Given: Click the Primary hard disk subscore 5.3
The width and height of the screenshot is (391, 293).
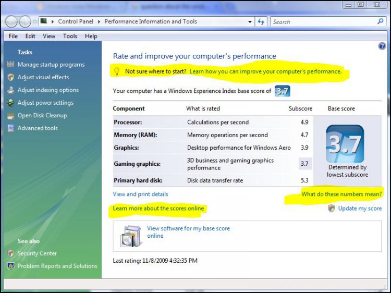Looking at the screenshot, I should pos(304,180).
